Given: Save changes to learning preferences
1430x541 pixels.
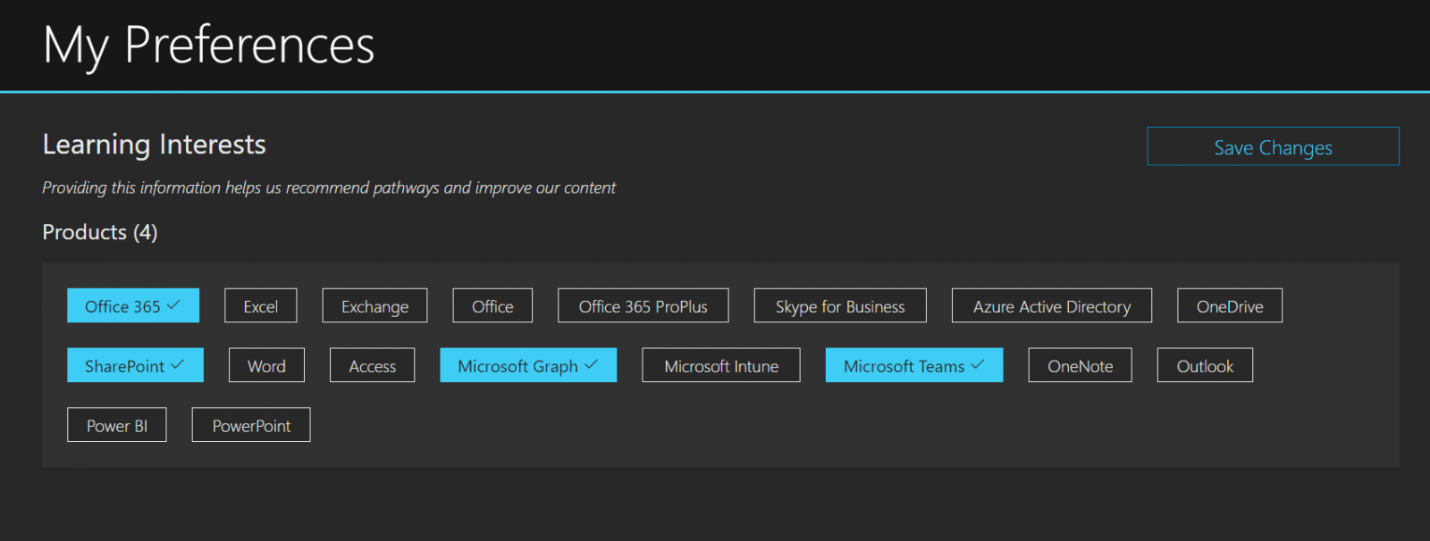Looking at the screenshot, I should pos(1273,146).
